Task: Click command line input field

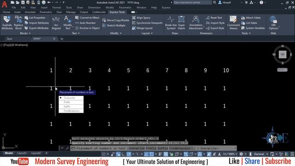Action: (x=153, y=148)
